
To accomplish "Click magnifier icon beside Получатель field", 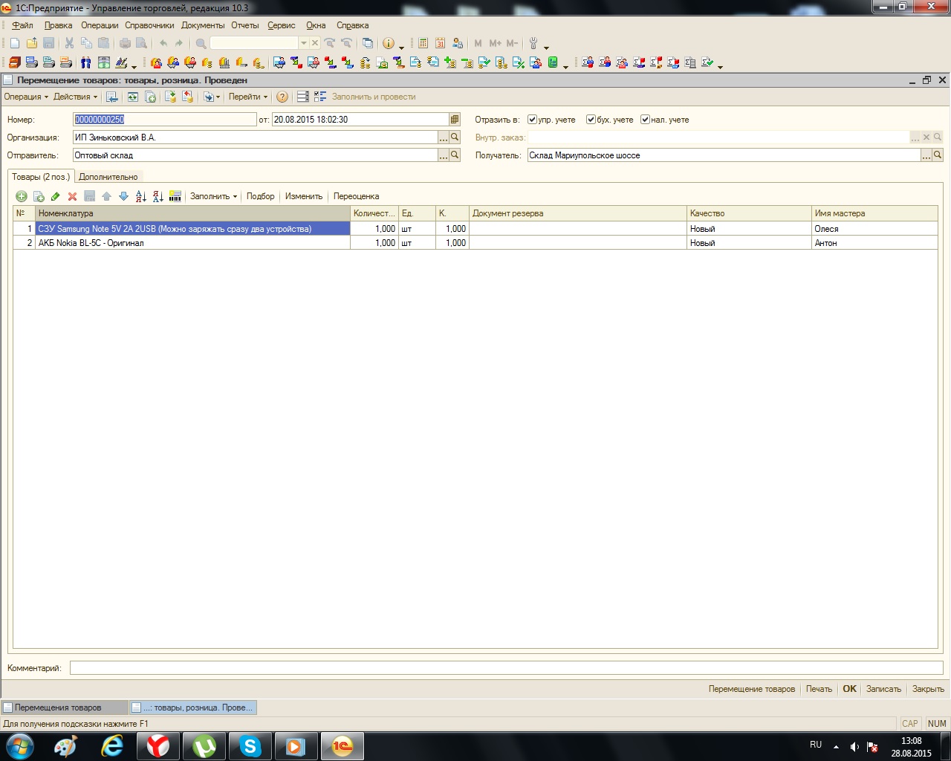I will click(x=938, y=155).
